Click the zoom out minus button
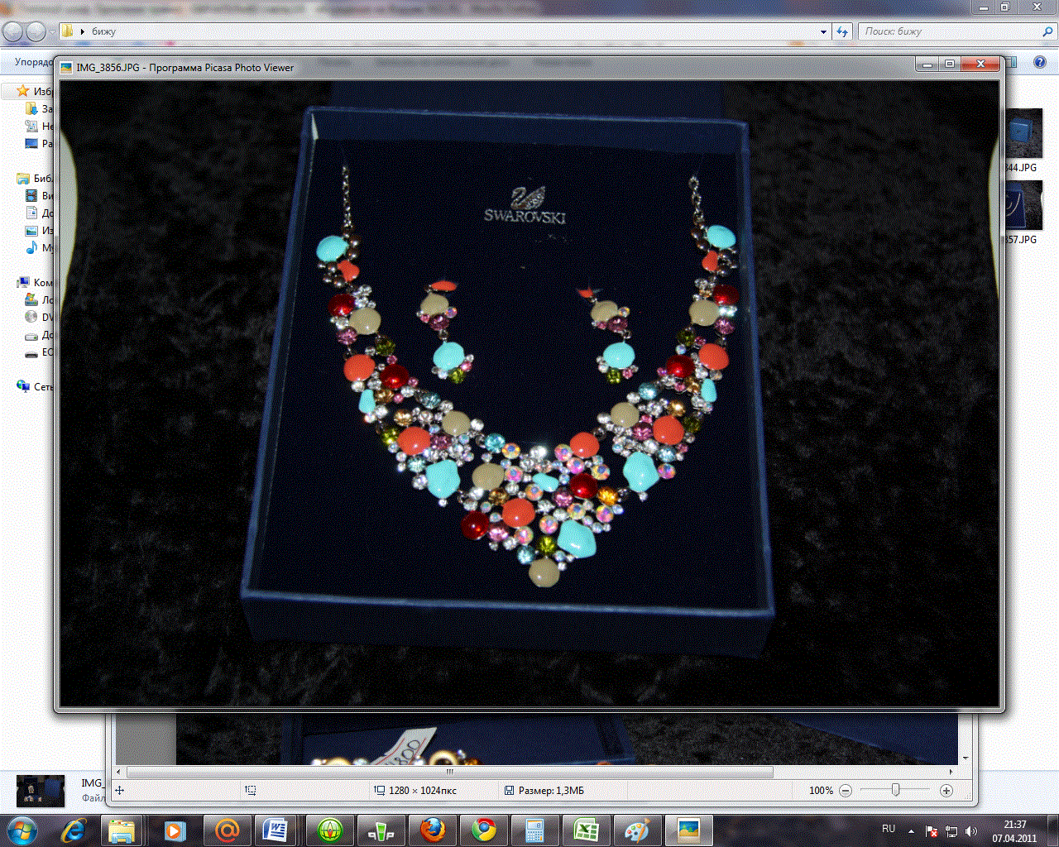The height and width of the screenshot is (847, 1059). click(846, 791)
